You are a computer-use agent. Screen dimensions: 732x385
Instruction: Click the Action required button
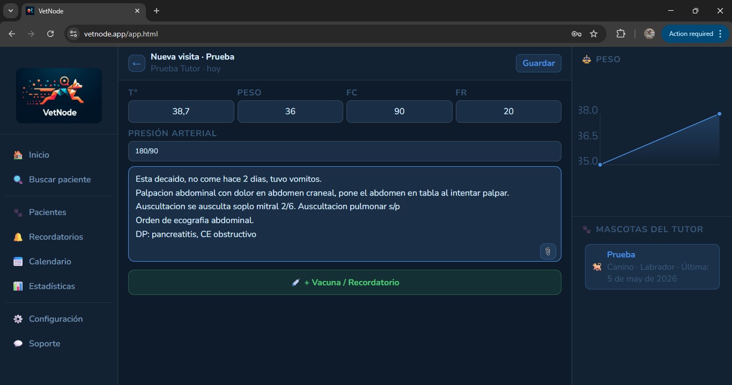691,34
